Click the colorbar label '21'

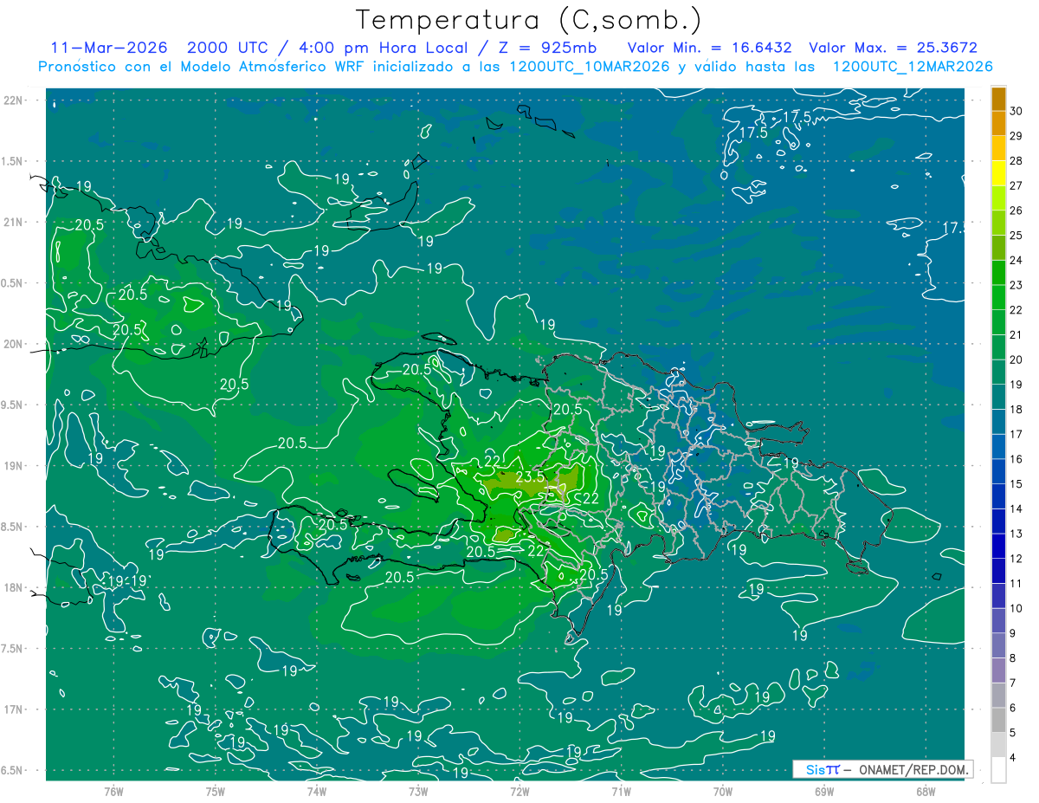click(x=1016, y=334)
